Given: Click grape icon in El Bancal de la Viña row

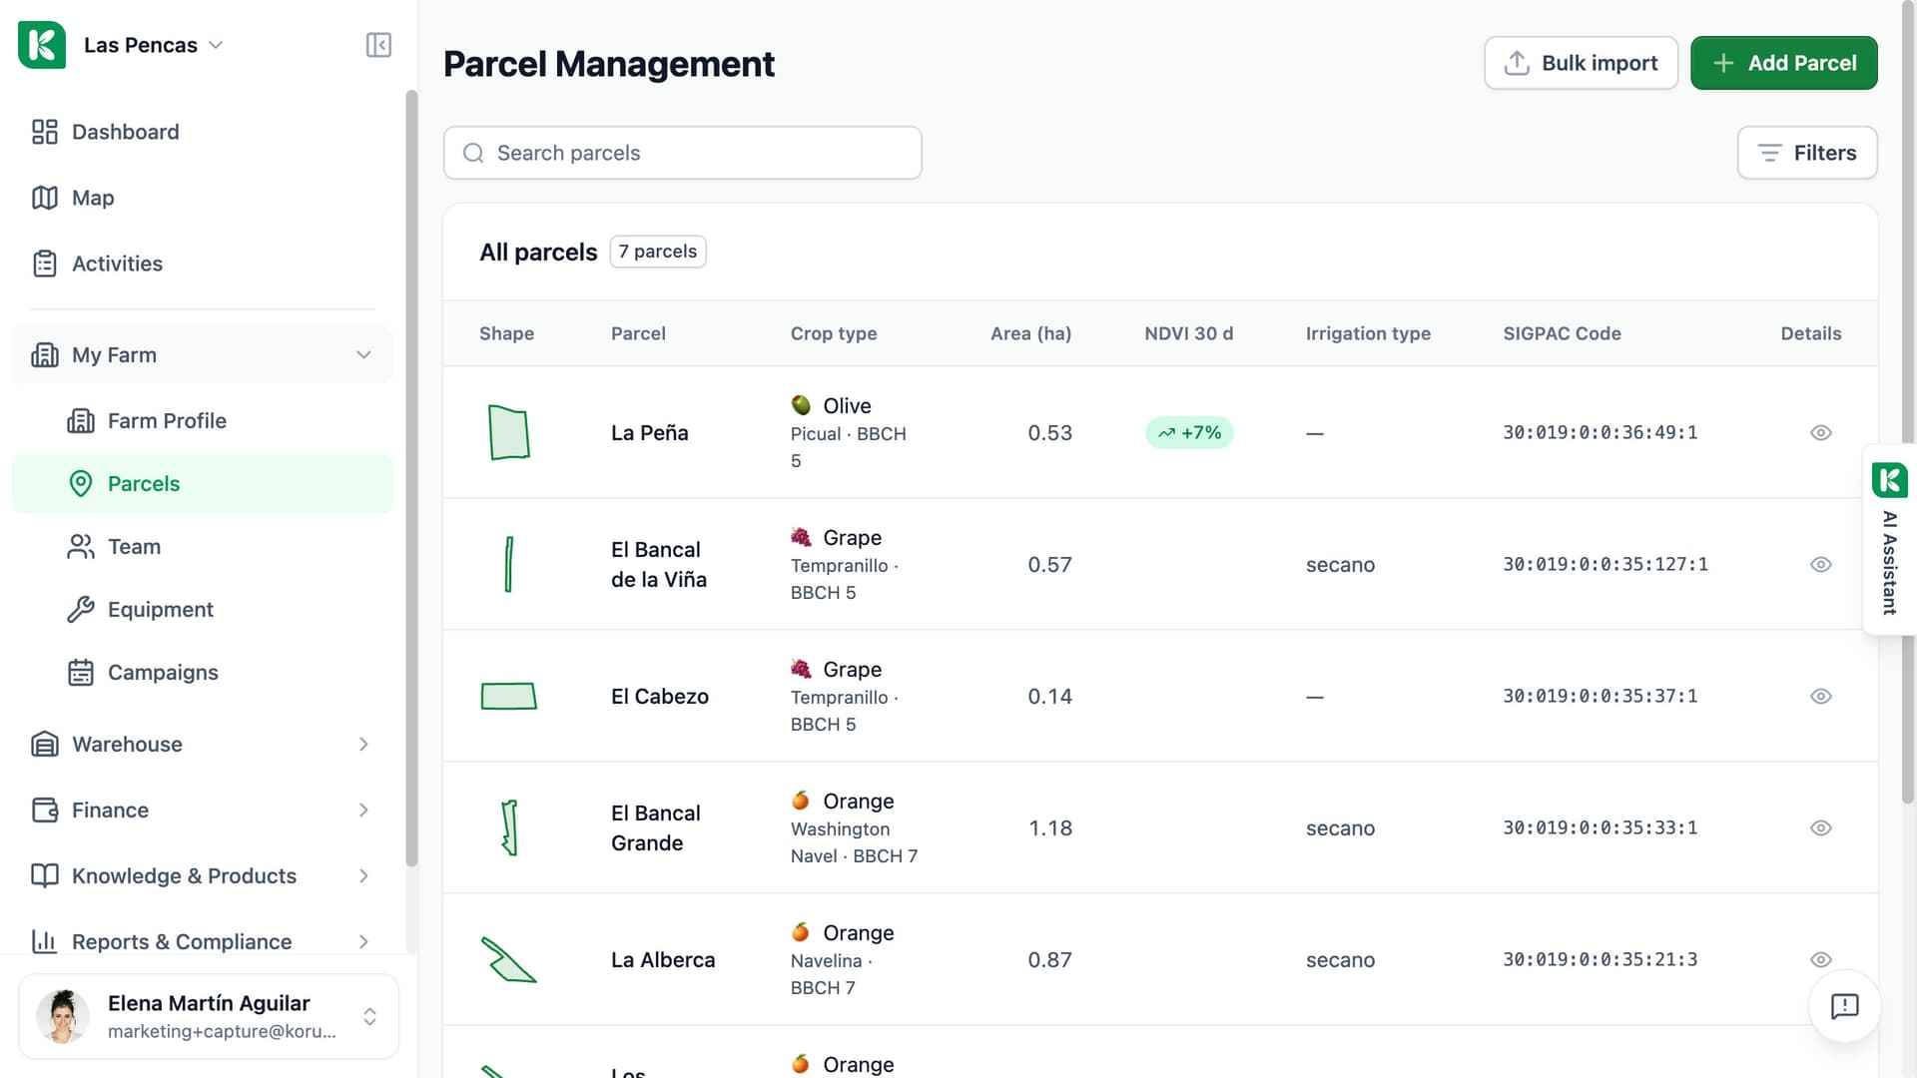Looking at the screenshot, I should click(801, 537).
